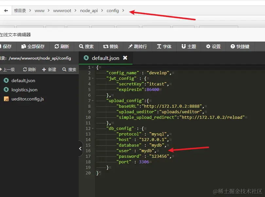Click the "mysql" protocol value

coord(158,134)
